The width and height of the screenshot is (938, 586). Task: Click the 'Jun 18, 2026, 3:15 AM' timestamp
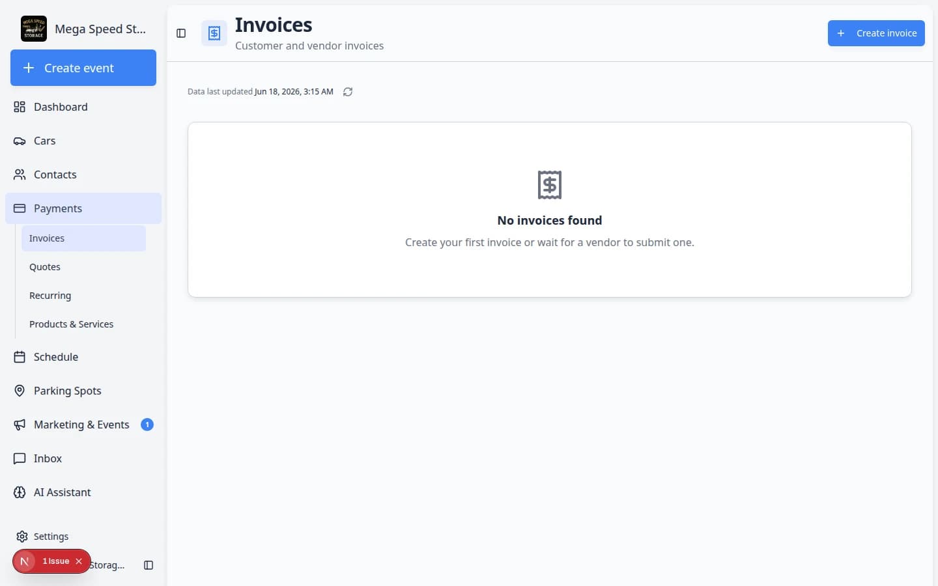294,92
